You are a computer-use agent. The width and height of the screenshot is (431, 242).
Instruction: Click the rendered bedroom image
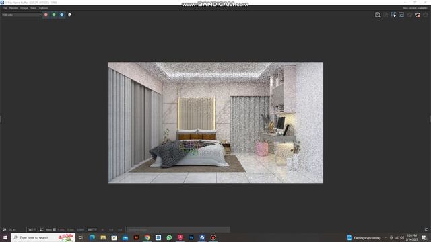point(215,122)
